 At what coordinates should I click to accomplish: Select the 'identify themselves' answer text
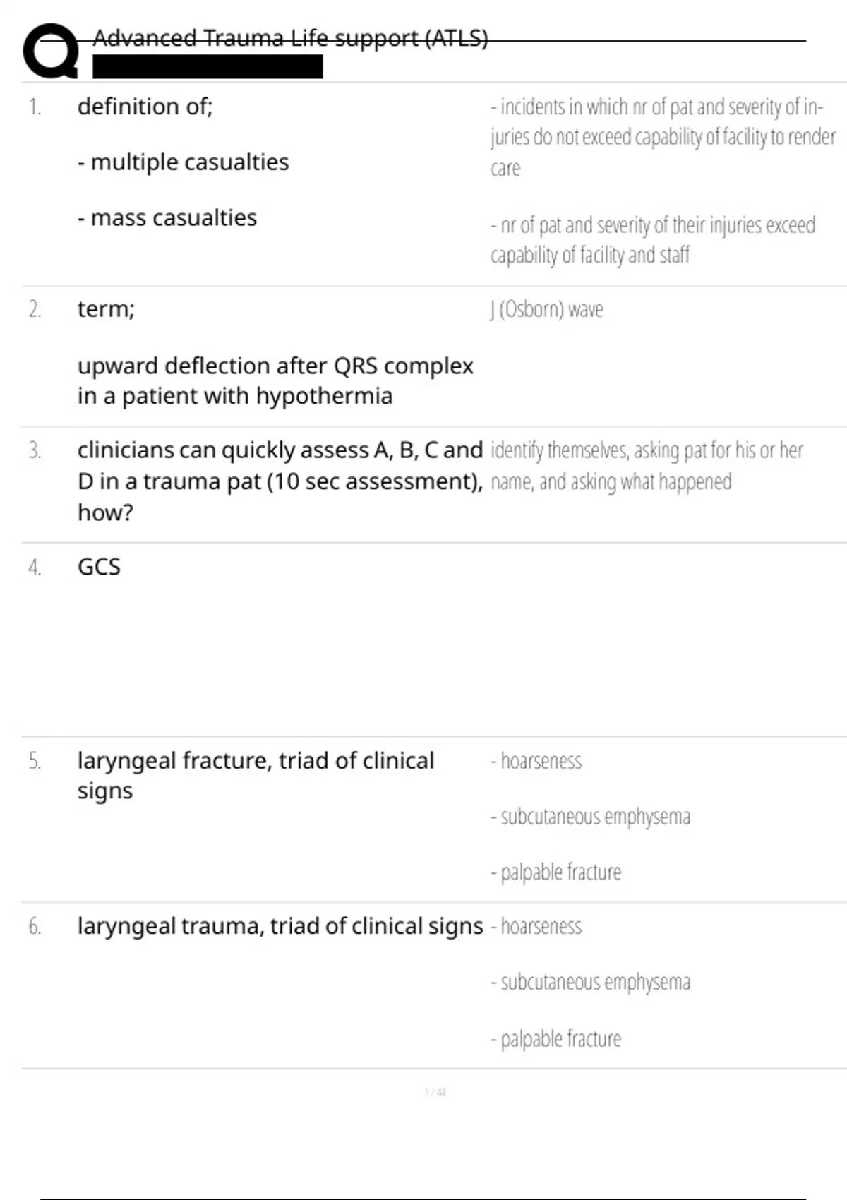646,466
